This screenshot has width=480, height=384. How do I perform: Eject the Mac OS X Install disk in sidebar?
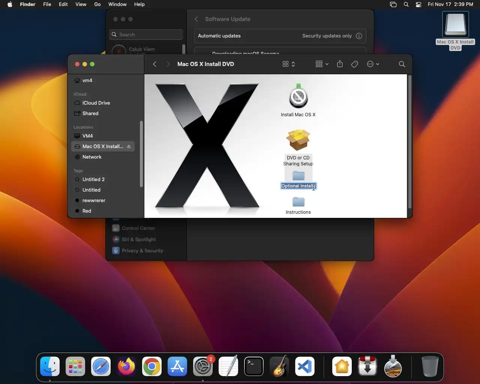pyautogui.click(x=129, y=147)
